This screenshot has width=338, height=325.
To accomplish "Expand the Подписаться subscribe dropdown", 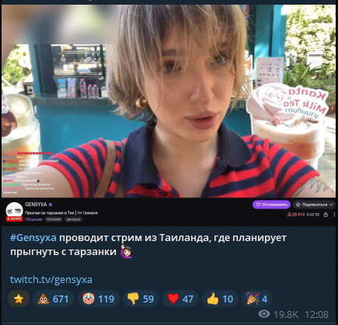I will [314, 204].
